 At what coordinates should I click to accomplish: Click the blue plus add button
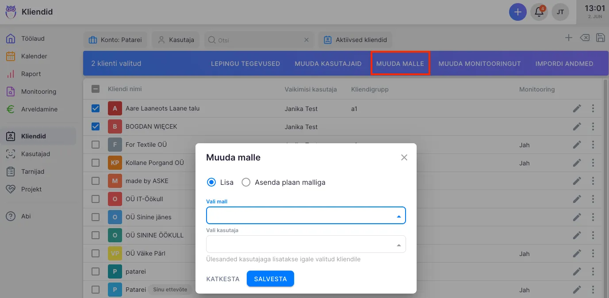pos(517,12)
